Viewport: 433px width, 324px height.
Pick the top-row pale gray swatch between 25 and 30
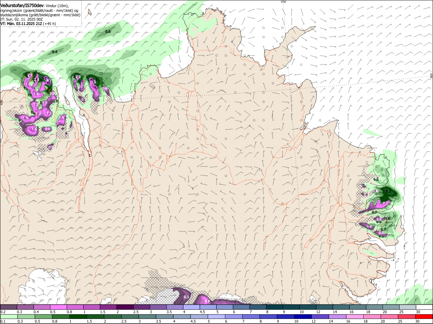click(x=408, y=307)
